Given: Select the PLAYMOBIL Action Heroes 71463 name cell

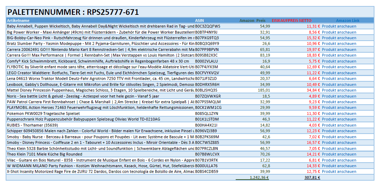Looking at the screenshot, I should tap(100, 107).
